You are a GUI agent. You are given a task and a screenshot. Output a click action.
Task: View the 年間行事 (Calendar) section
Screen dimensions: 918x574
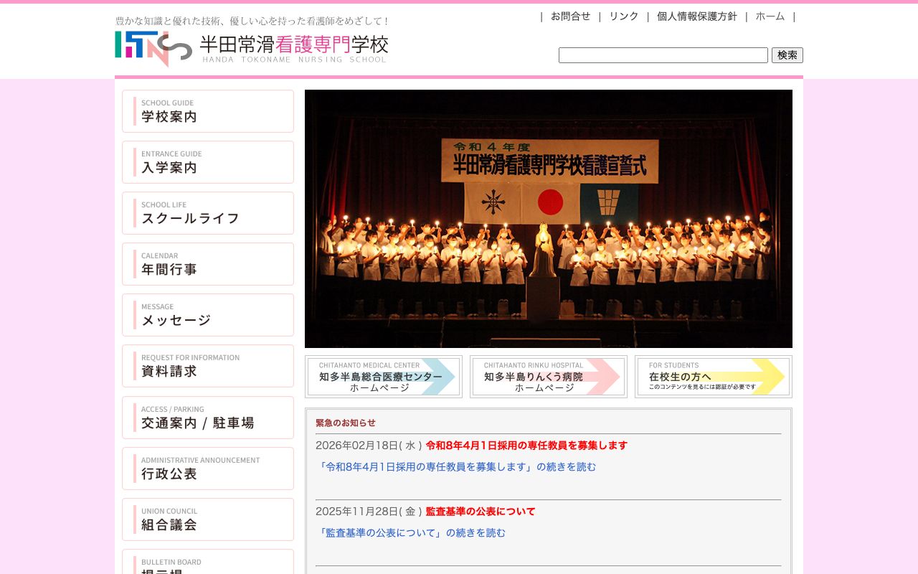pos(208,264)
